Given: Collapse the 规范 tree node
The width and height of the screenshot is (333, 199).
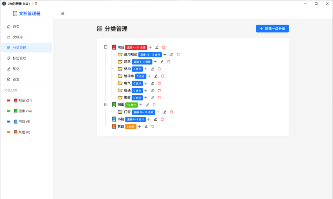Looking at the screenshot, I should point(106,47).
